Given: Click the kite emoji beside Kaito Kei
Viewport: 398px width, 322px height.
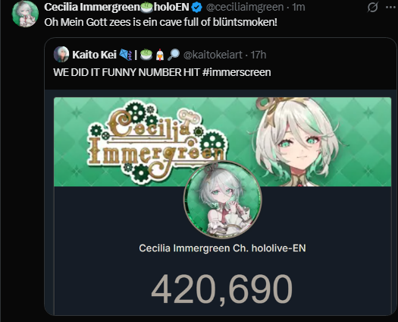Looking at the screenshot, I should point(125,55).
